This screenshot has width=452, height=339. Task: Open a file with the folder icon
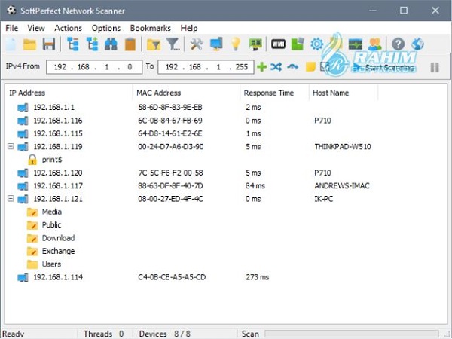(30, 44)
